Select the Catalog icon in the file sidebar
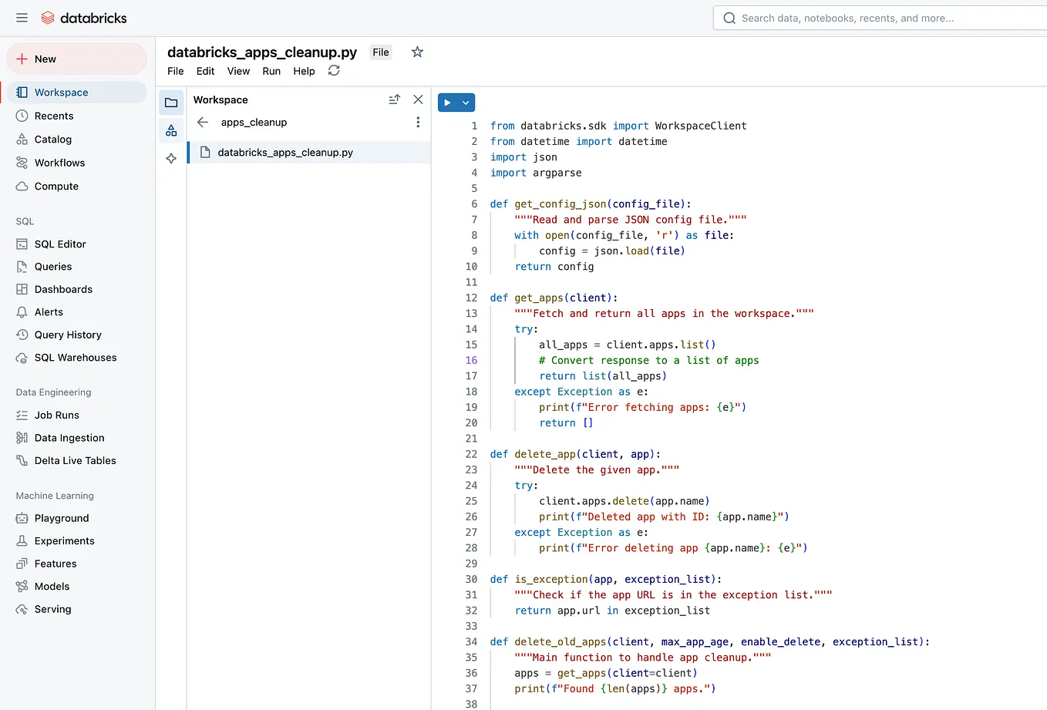Screen dimensions: 1047x710 pos(170,130)
